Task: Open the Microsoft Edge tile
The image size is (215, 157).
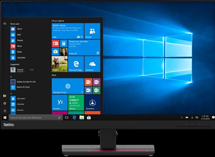Action: tap(76, 64)
